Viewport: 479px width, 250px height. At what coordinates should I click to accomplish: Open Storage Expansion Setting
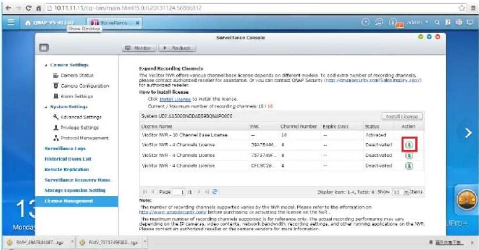click(75, 190)
